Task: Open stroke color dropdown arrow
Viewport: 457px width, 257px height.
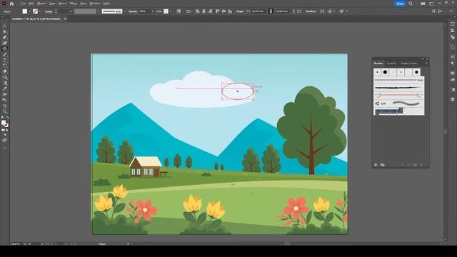Action: [40, 11]
